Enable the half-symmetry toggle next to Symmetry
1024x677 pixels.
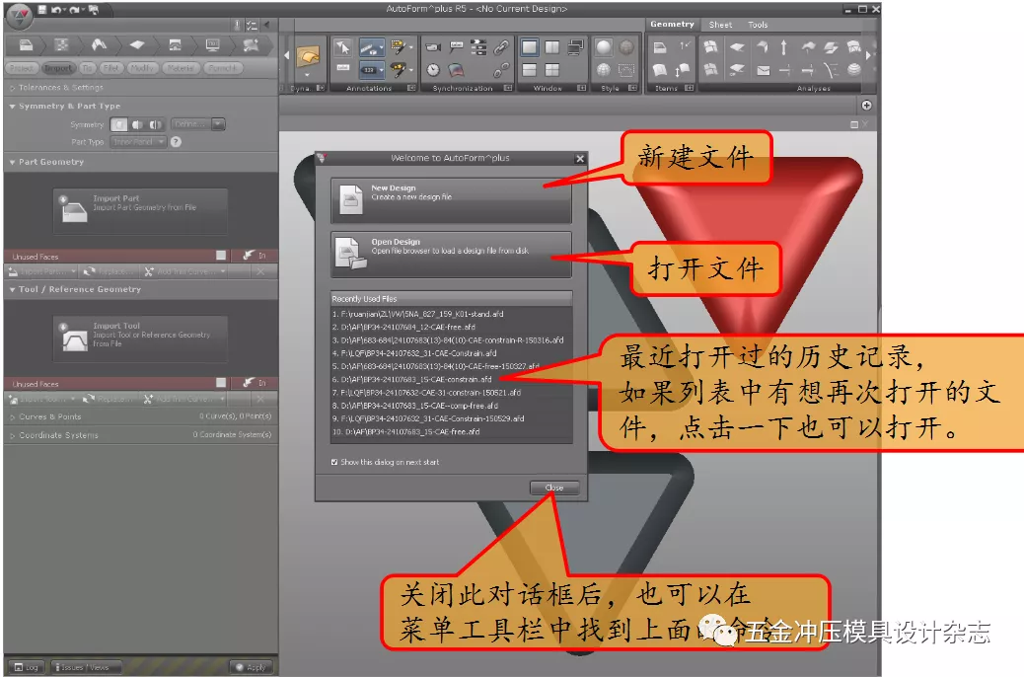coord(137,123)
